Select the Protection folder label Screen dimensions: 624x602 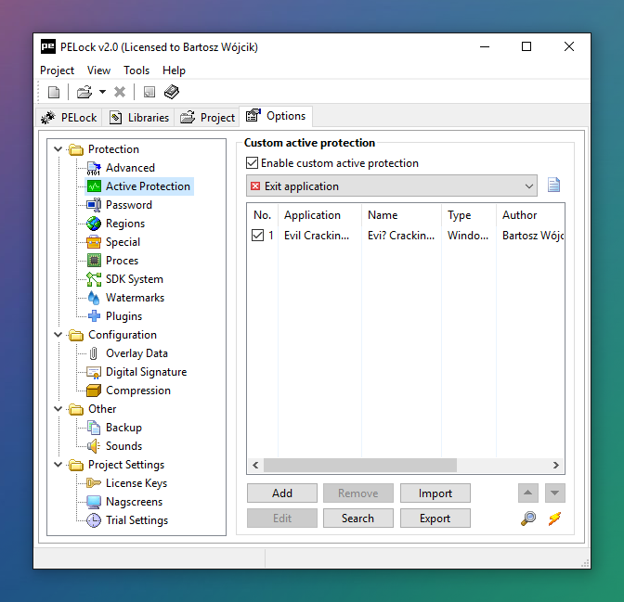pyautogui.click(x=113, y=149)
